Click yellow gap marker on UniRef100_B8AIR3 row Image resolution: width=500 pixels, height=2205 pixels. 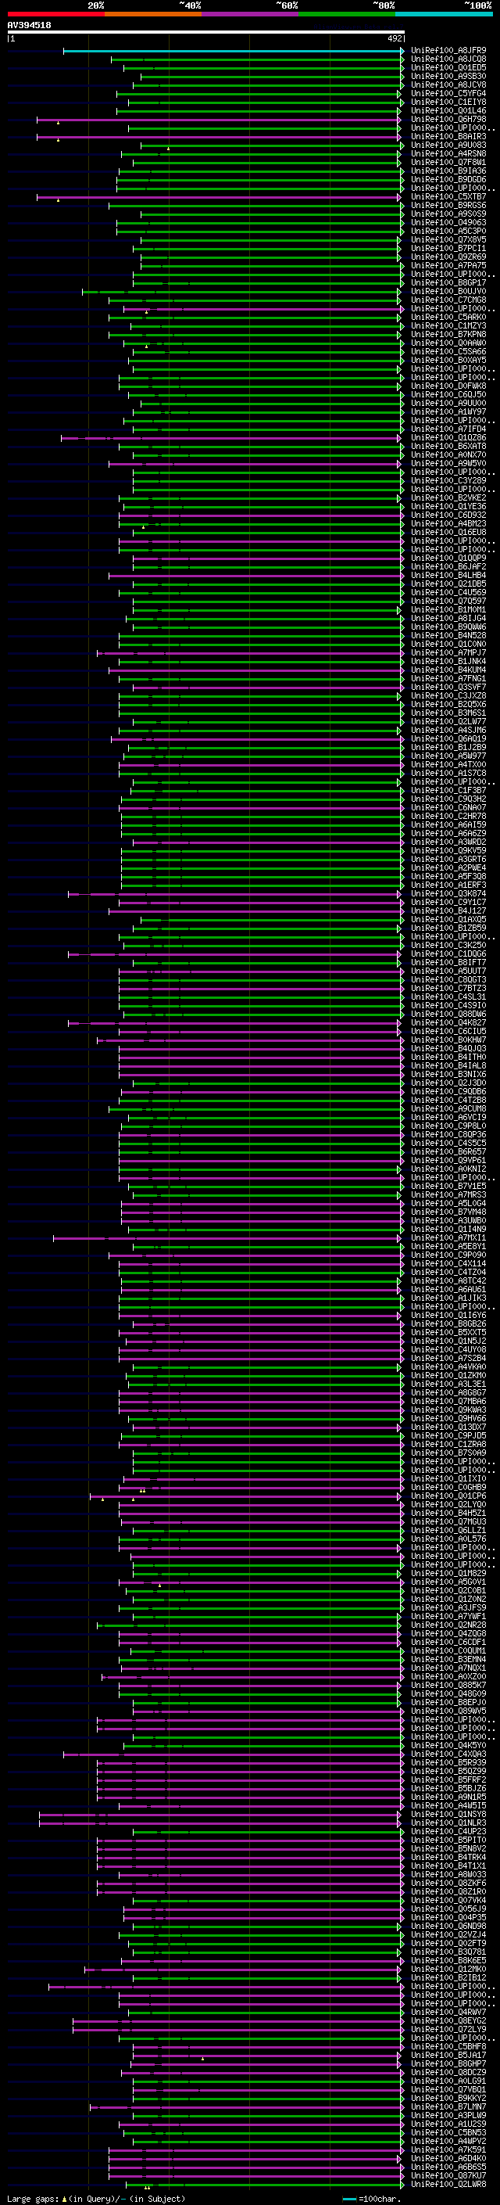click(x=58, y=139)
